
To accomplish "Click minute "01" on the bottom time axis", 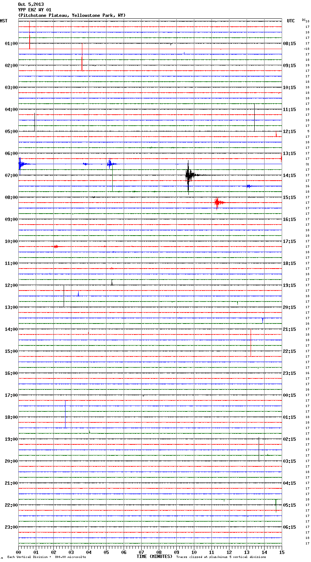I will coord(36,552).
